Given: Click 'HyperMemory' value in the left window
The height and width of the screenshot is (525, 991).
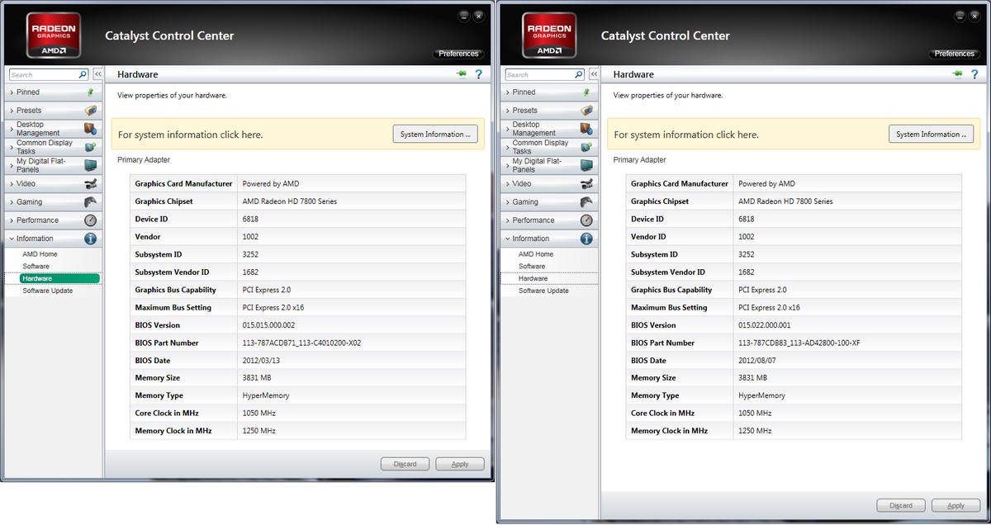Looking at the screenshot, I should point(266,395).
